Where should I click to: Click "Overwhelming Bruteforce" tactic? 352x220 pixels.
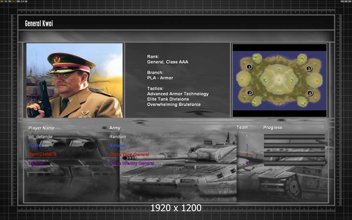pyautogui.click(x=174, y=104)
